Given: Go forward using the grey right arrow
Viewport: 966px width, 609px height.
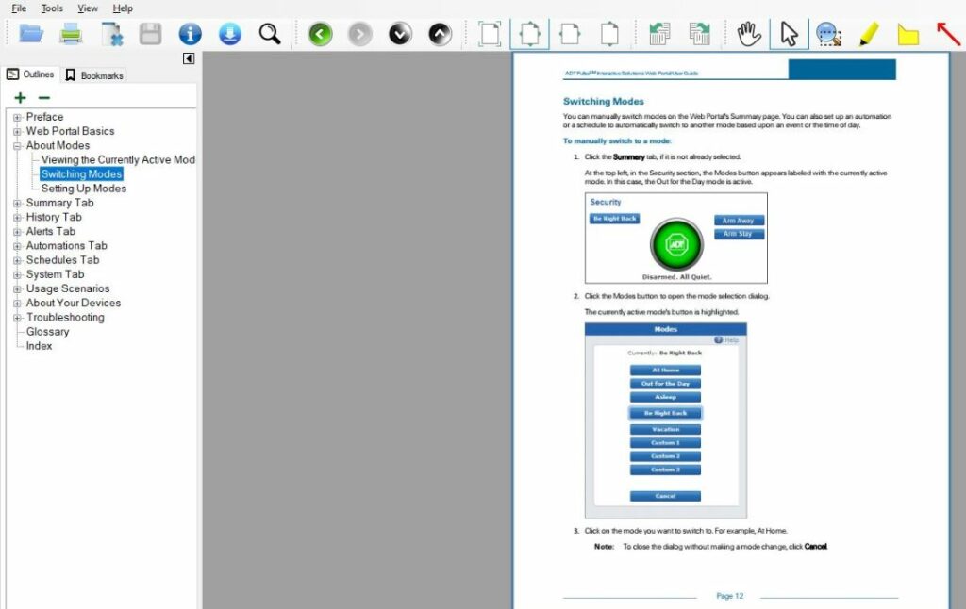Looking at the screenshot, I should 359,34.
